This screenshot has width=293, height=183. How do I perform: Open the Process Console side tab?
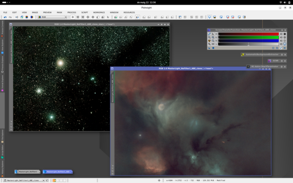2,29
